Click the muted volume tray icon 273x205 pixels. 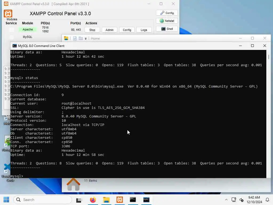tap(241, 200)
